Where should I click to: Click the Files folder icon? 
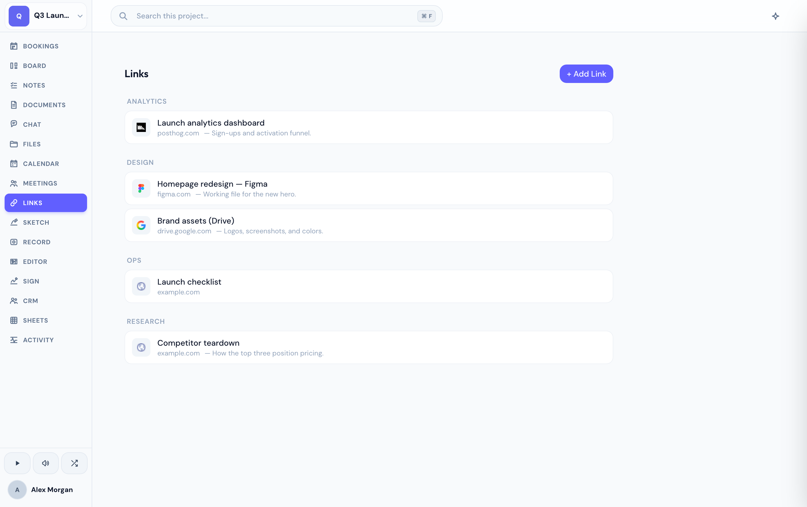click(x=14, y=144)
